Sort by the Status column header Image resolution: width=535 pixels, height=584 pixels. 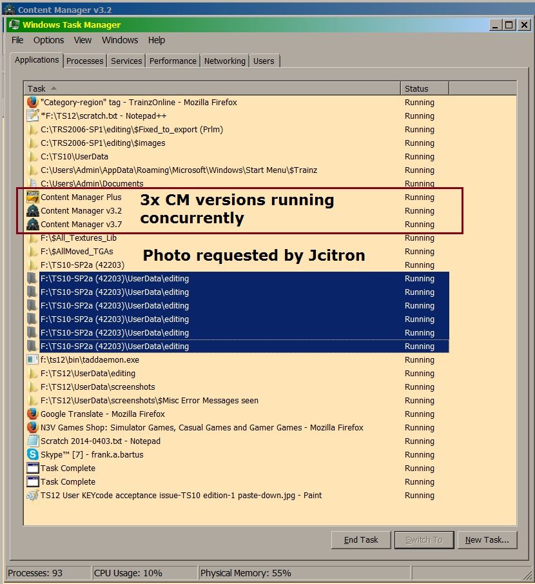point(425,88)
